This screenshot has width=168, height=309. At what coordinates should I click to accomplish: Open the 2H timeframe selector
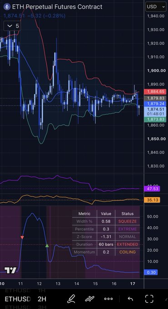coord(42,299)
